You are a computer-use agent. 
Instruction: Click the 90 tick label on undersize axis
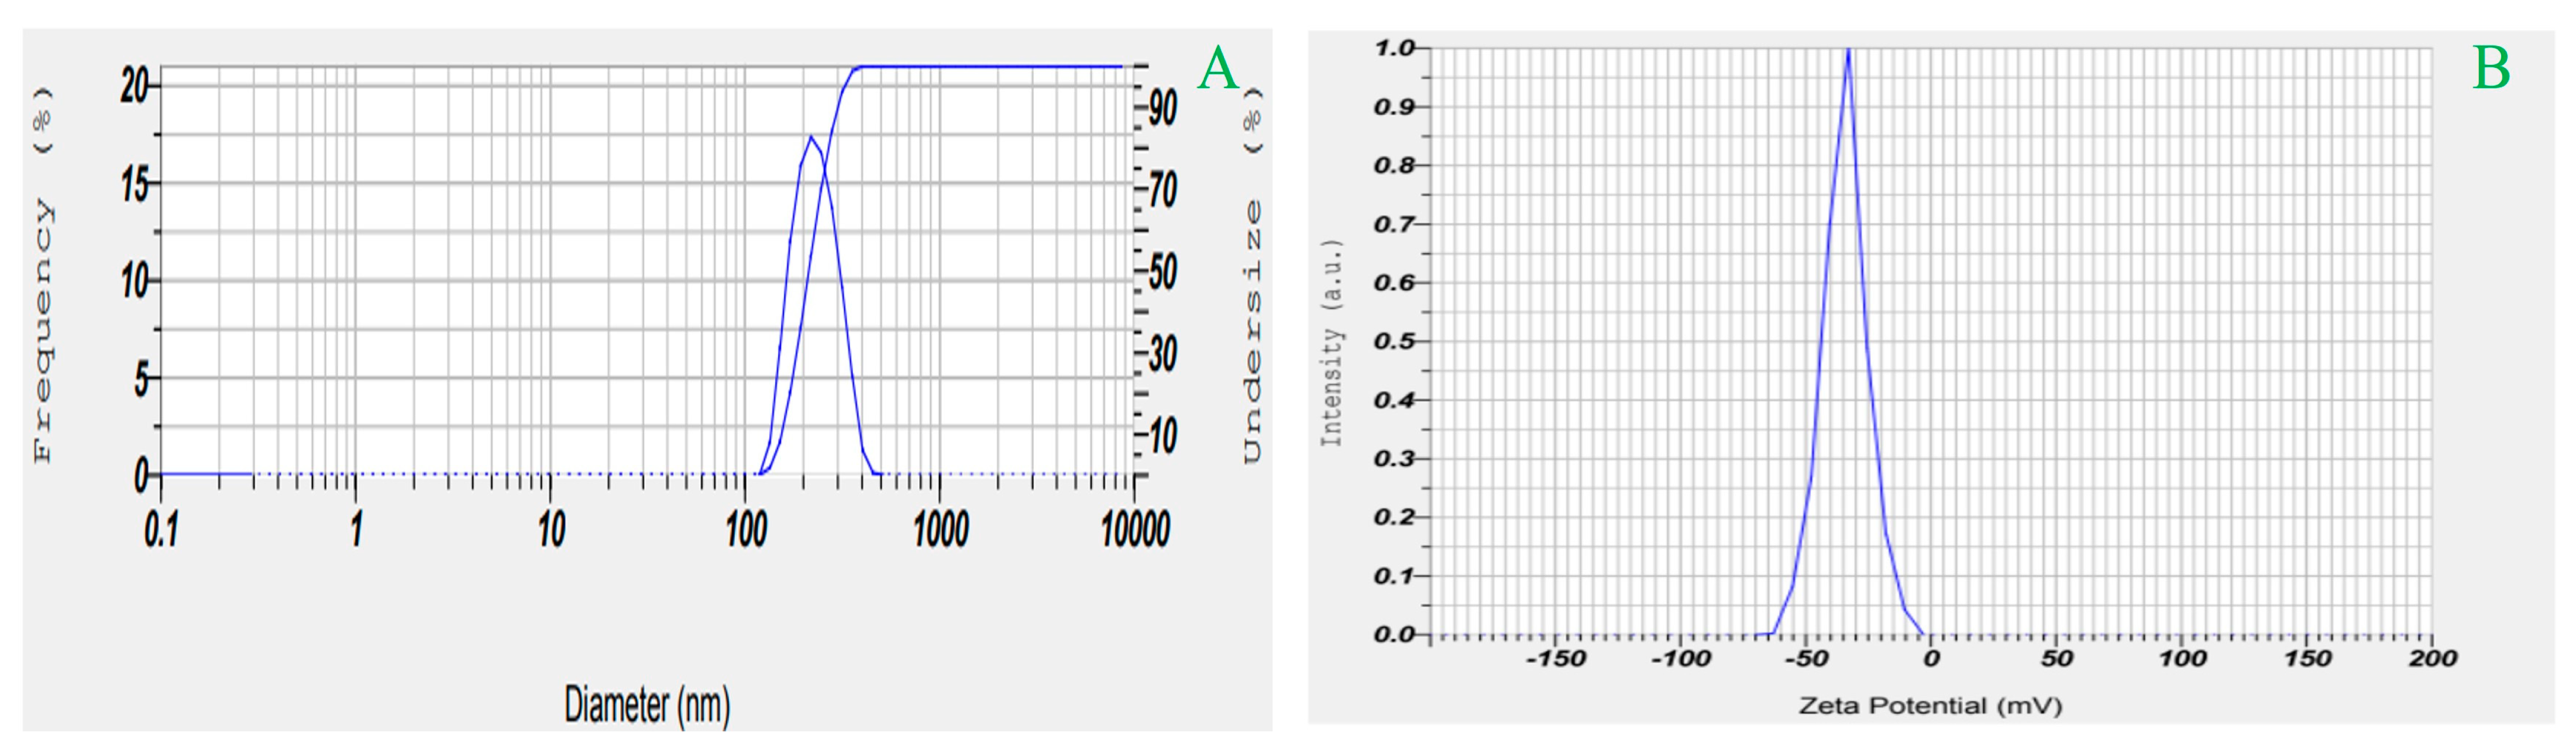[x=1162, y=107]
